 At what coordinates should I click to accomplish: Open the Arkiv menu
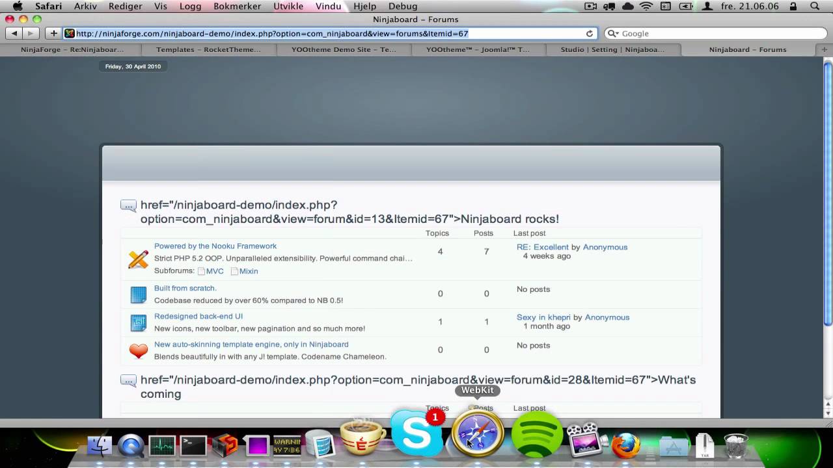tap(86, 6)
